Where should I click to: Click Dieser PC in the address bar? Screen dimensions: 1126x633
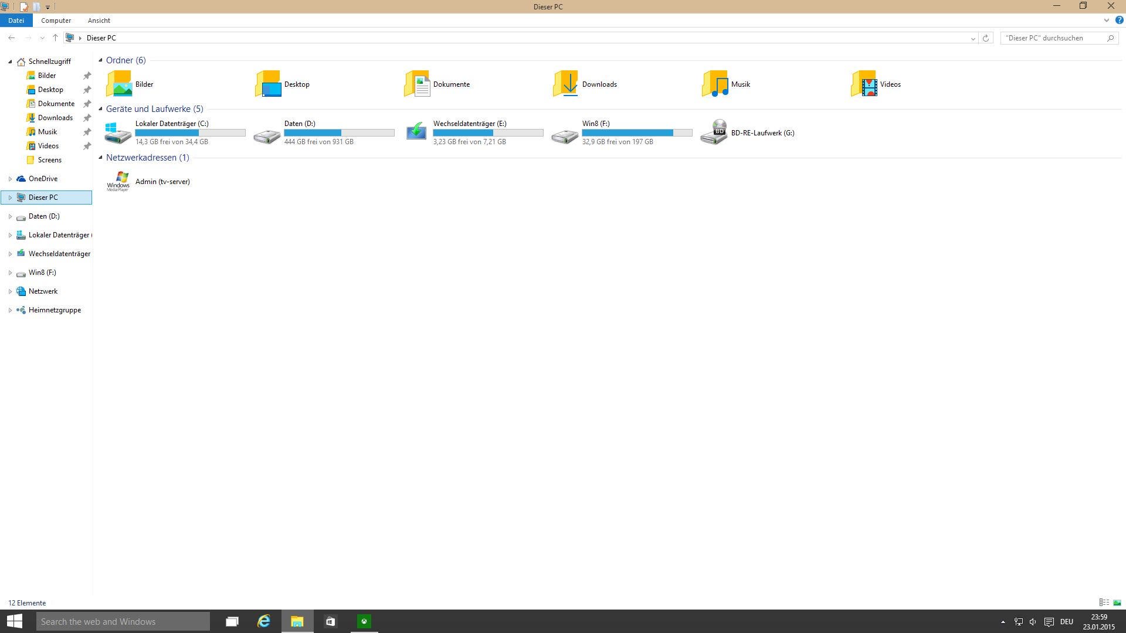101,38
